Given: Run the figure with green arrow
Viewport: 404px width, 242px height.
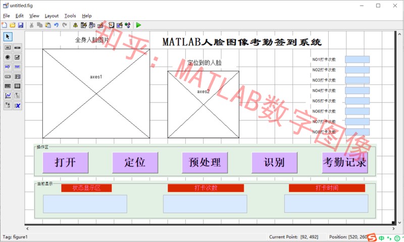Looking at the screenshot, I should click(138, 25).
